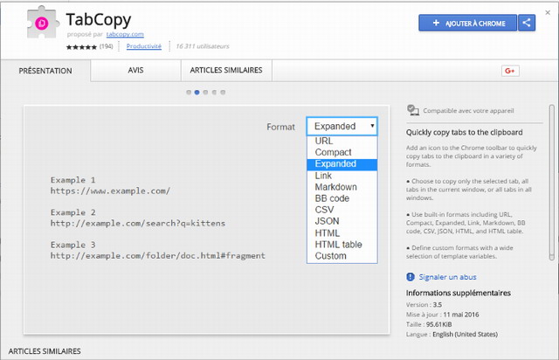Select the fourth screenshot carousel dot

pyautogui.click(x=214, y=93)
